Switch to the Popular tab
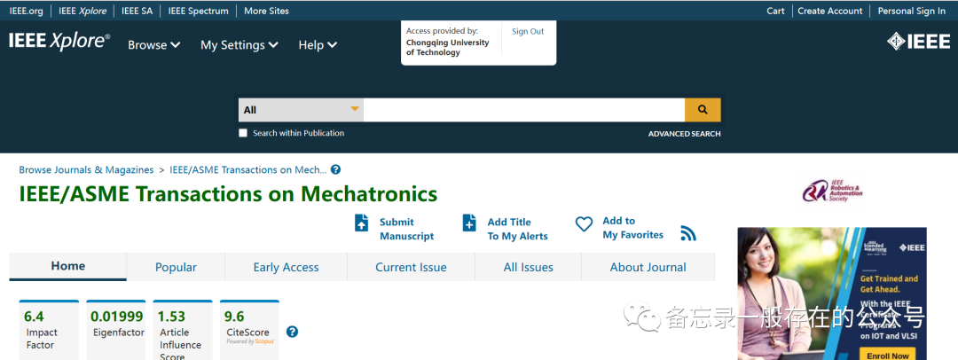958x360 pixels. 176,267
